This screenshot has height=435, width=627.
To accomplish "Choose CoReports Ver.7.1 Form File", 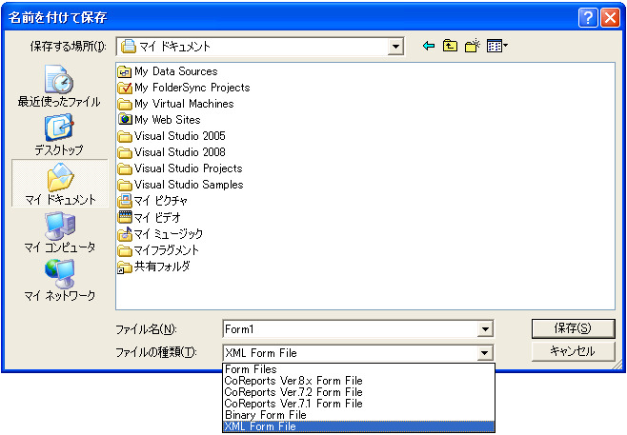I will pos(358,404).
